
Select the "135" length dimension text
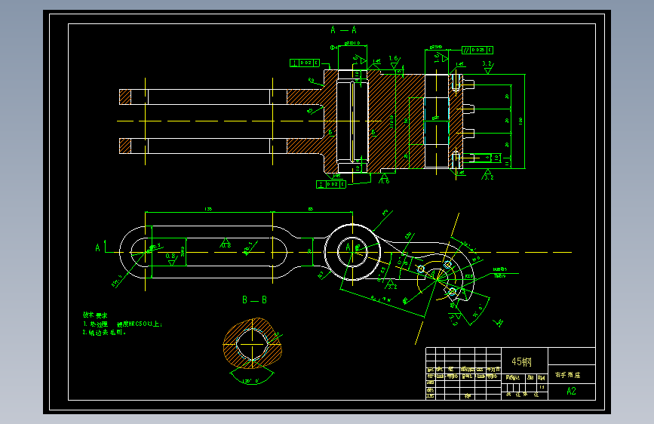click(x=208, y=209)
